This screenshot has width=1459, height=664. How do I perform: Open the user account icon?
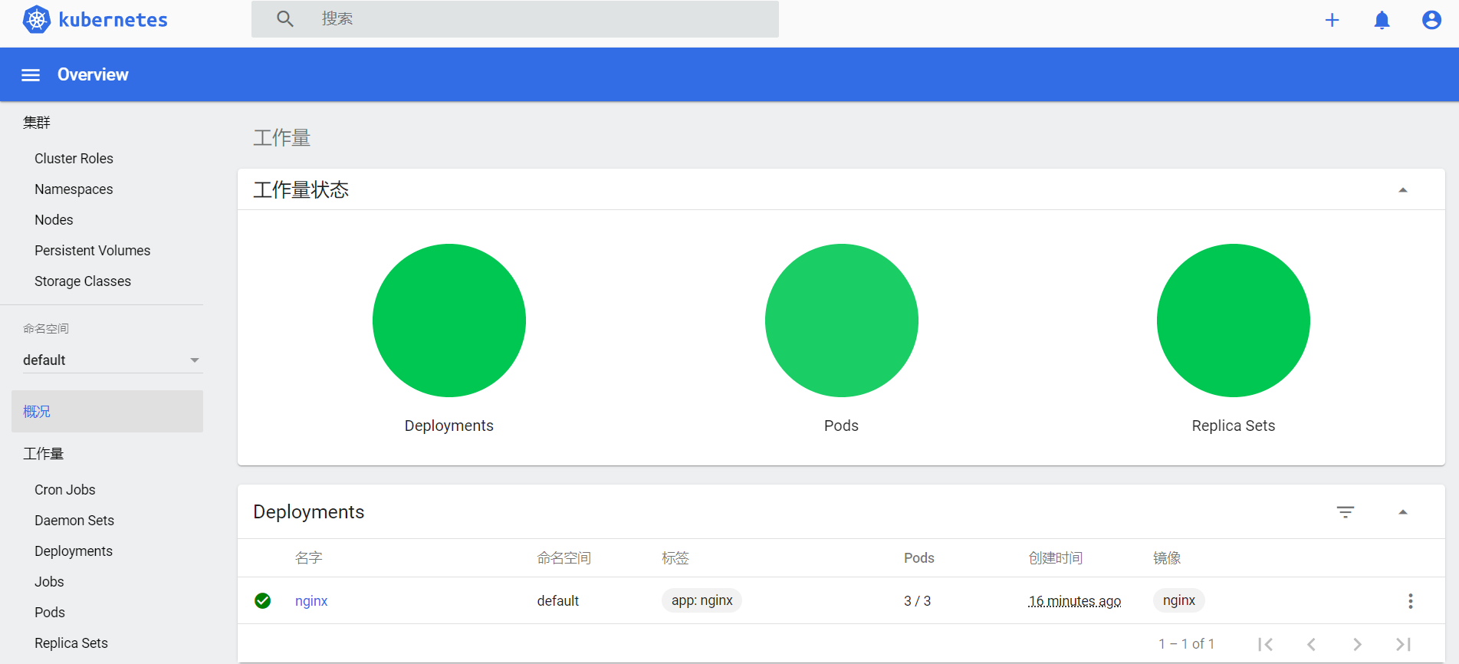pyautogui.click(x=1431, y=20)
